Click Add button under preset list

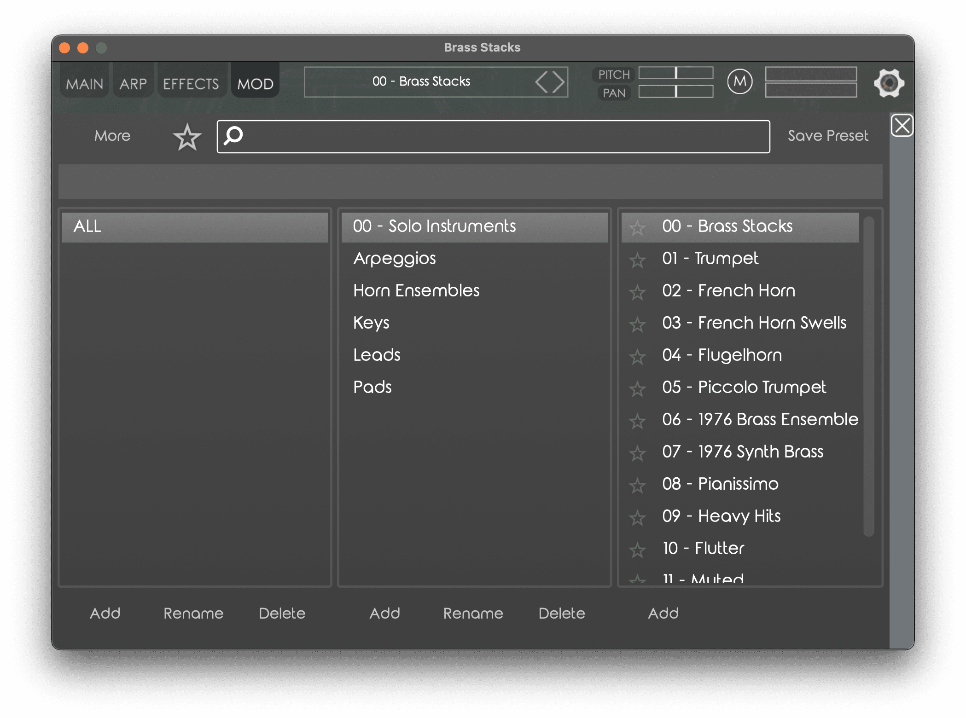663,613
